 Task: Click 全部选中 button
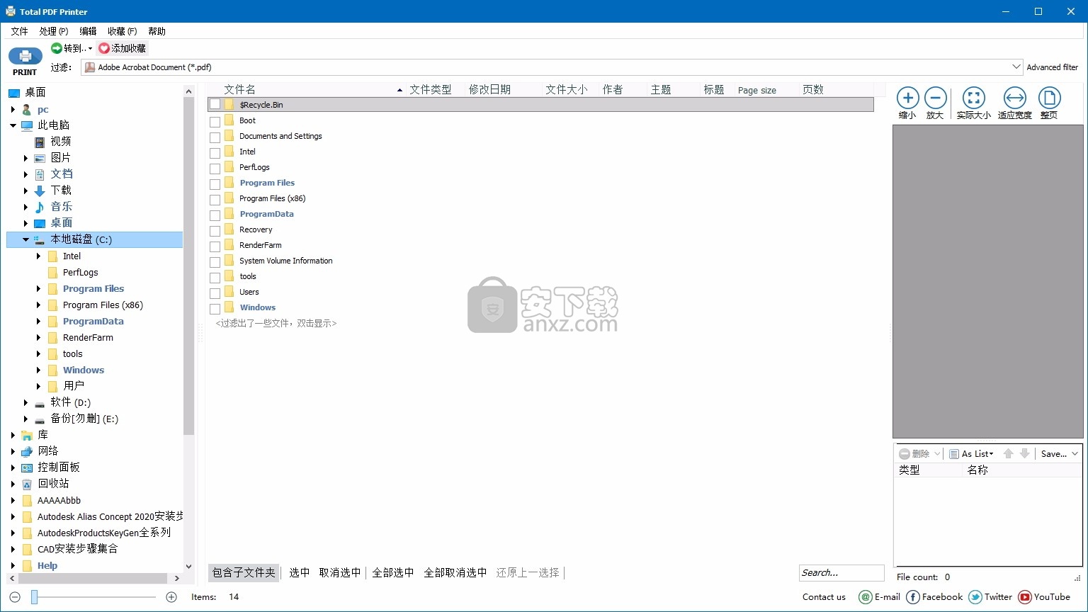[x=392, y=572]
